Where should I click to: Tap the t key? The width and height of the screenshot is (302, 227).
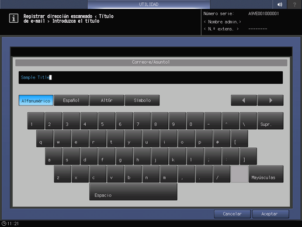coord(116,139)
